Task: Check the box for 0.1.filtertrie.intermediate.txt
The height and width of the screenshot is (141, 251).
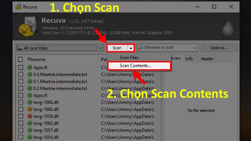Action: pos(21,81)
